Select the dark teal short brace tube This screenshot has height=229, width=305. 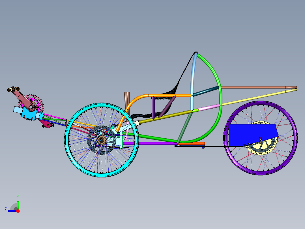coord(206,91)
